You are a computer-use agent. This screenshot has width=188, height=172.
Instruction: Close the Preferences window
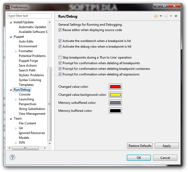175,6
